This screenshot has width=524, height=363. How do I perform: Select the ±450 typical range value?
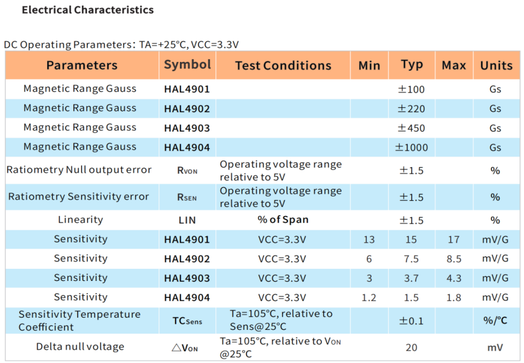411,128
